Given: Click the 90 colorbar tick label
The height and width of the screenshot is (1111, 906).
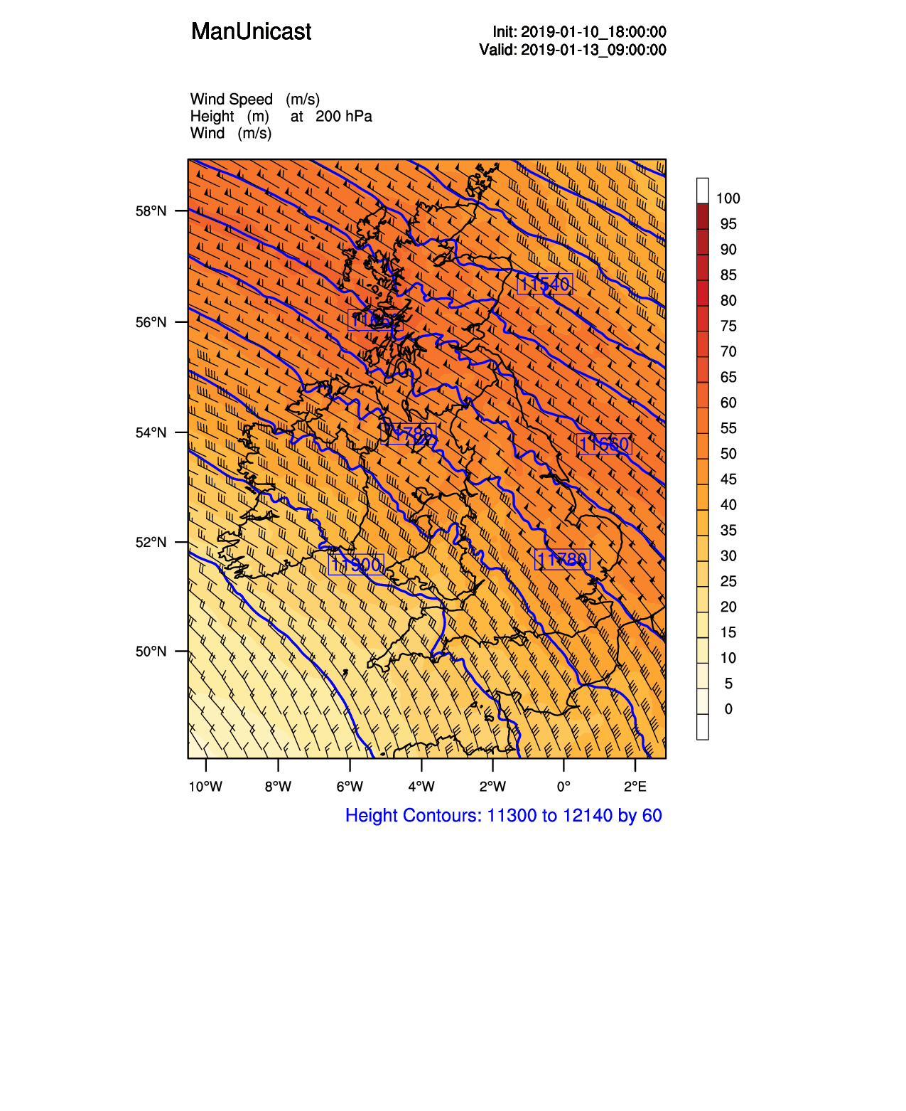Looking at the screenshot, I should tap(728, 250).
